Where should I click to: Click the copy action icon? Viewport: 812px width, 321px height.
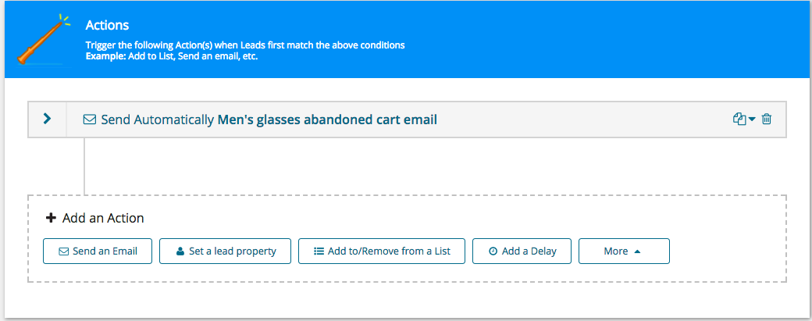pyautogui.click(x=739, y=119)
